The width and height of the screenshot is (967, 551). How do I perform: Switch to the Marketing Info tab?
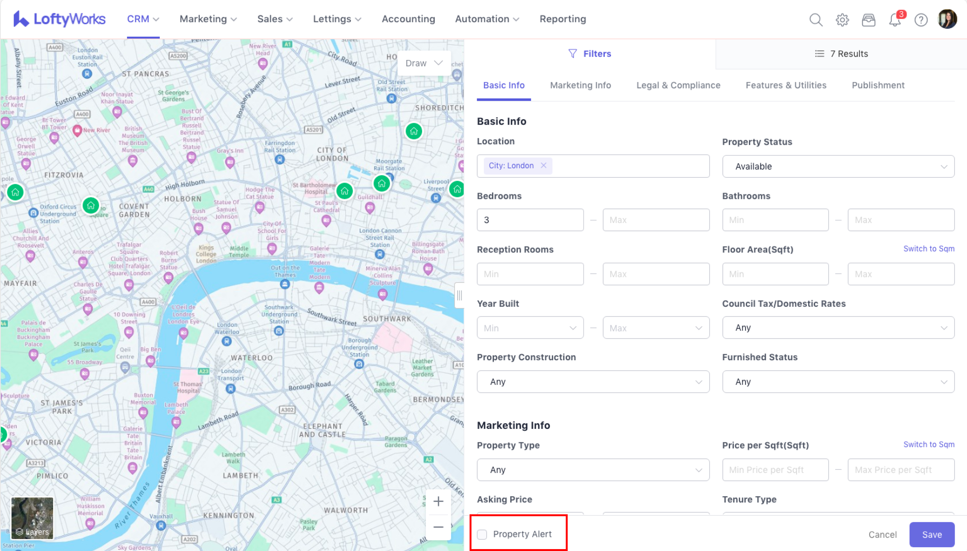point(580,85)
